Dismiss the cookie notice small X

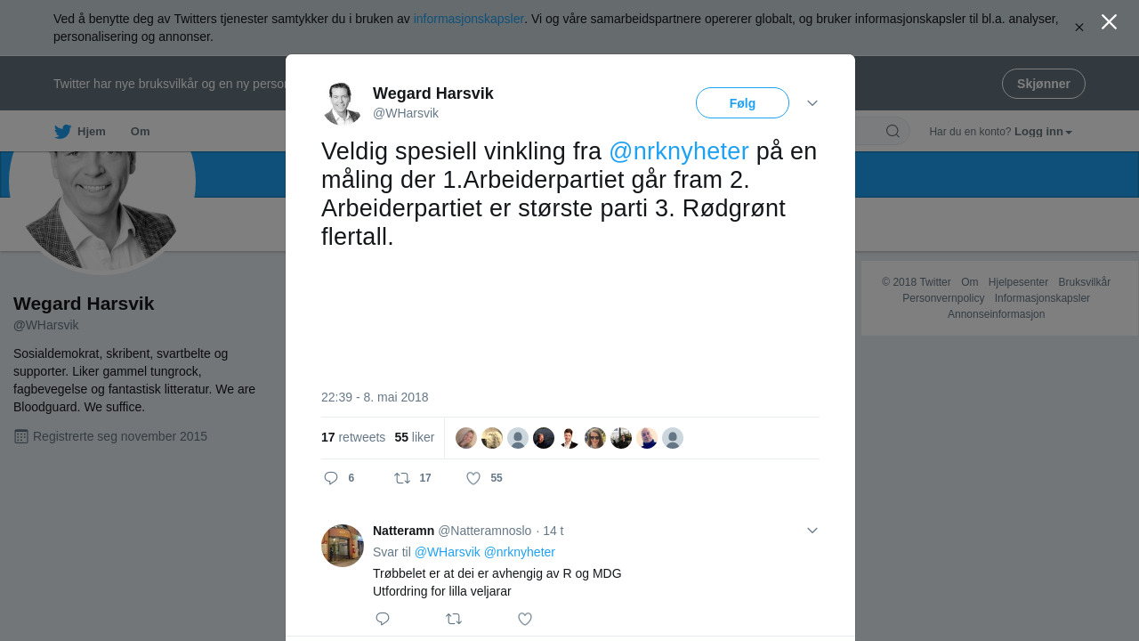pyautogui.click(x=1079, y=28)
